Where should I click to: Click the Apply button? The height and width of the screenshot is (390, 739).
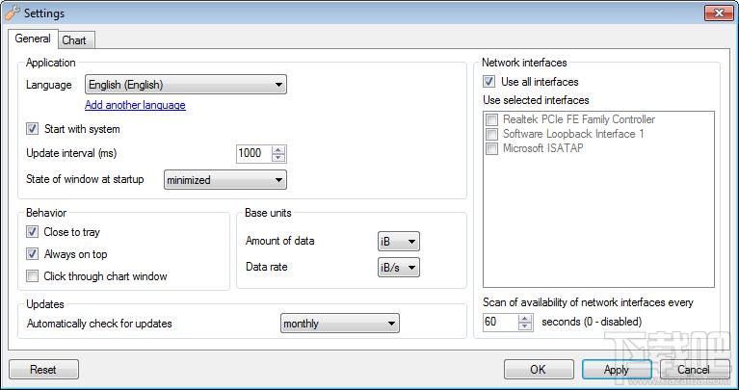click(616, 369)
